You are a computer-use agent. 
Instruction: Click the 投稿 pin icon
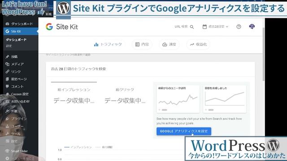7,57
